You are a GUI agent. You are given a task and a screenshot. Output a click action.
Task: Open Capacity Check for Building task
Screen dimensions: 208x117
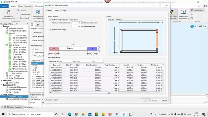[x=18, y=99]
